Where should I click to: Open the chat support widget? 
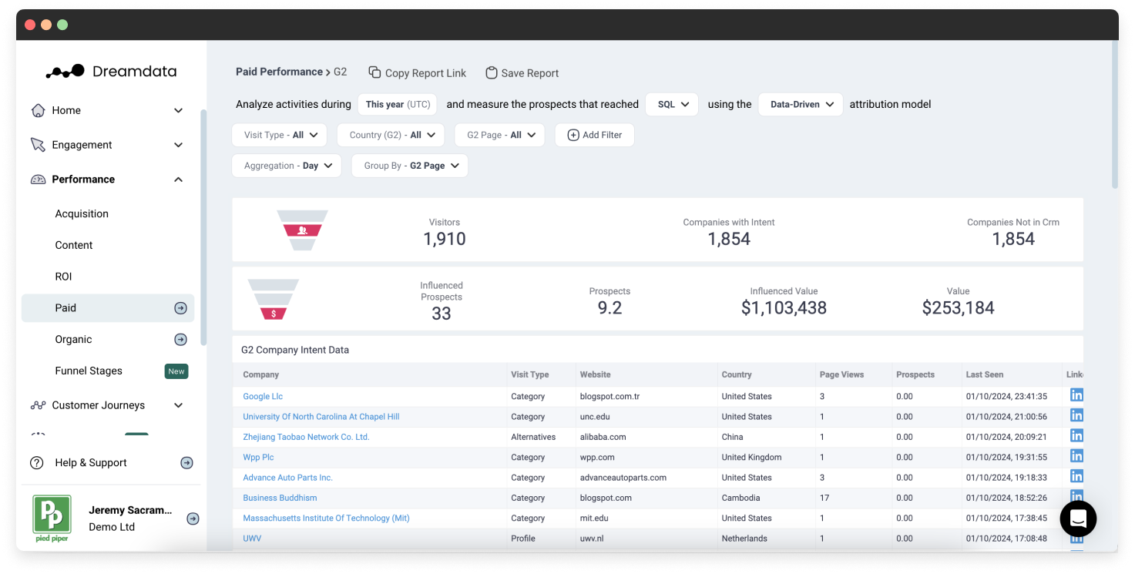coord(1077,519)
